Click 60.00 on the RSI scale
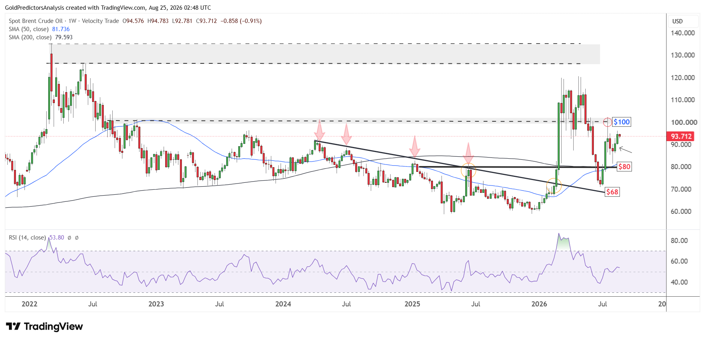This screenshot has width=705, height=341. click(679, 261)
